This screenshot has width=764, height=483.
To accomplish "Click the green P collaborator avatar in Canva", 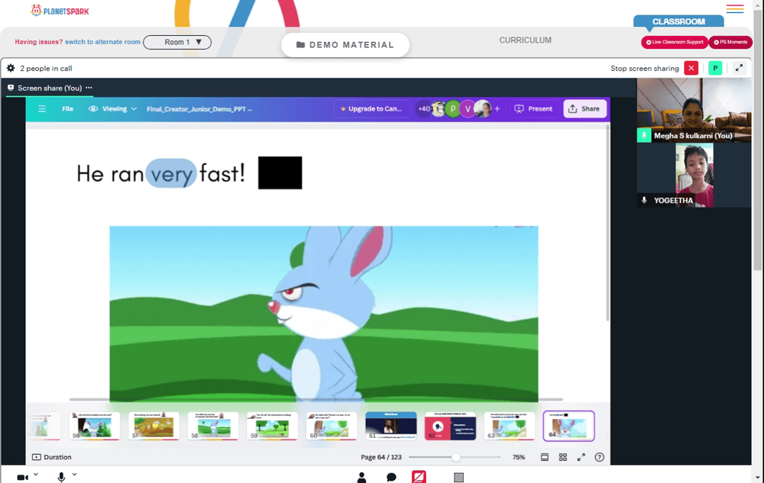I will coord(453,109).
